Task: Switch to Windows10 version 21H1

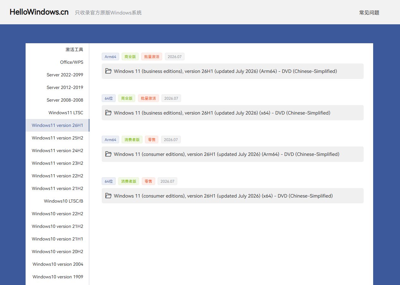Action: 58,239
